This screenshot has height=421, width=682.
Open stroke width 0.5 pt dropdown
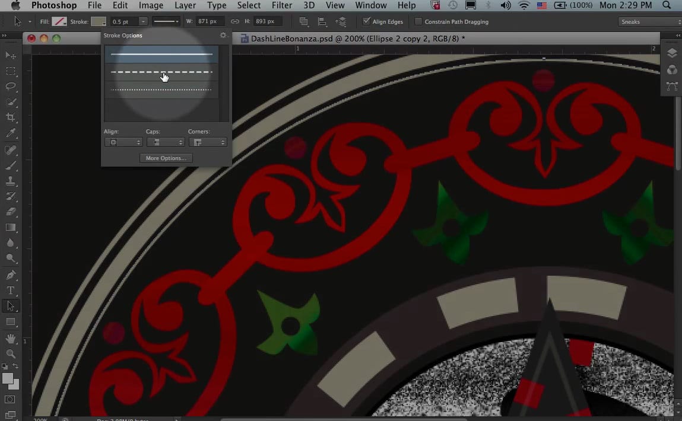pos(143,21)
